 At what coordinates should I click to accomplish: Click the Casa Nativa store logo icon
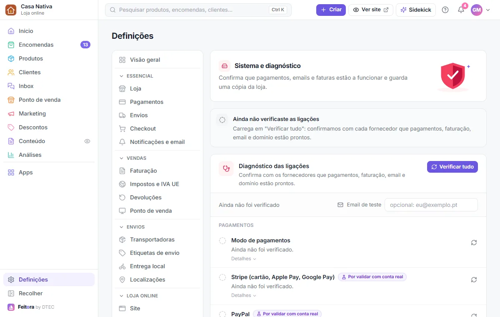tap(11, 10)
